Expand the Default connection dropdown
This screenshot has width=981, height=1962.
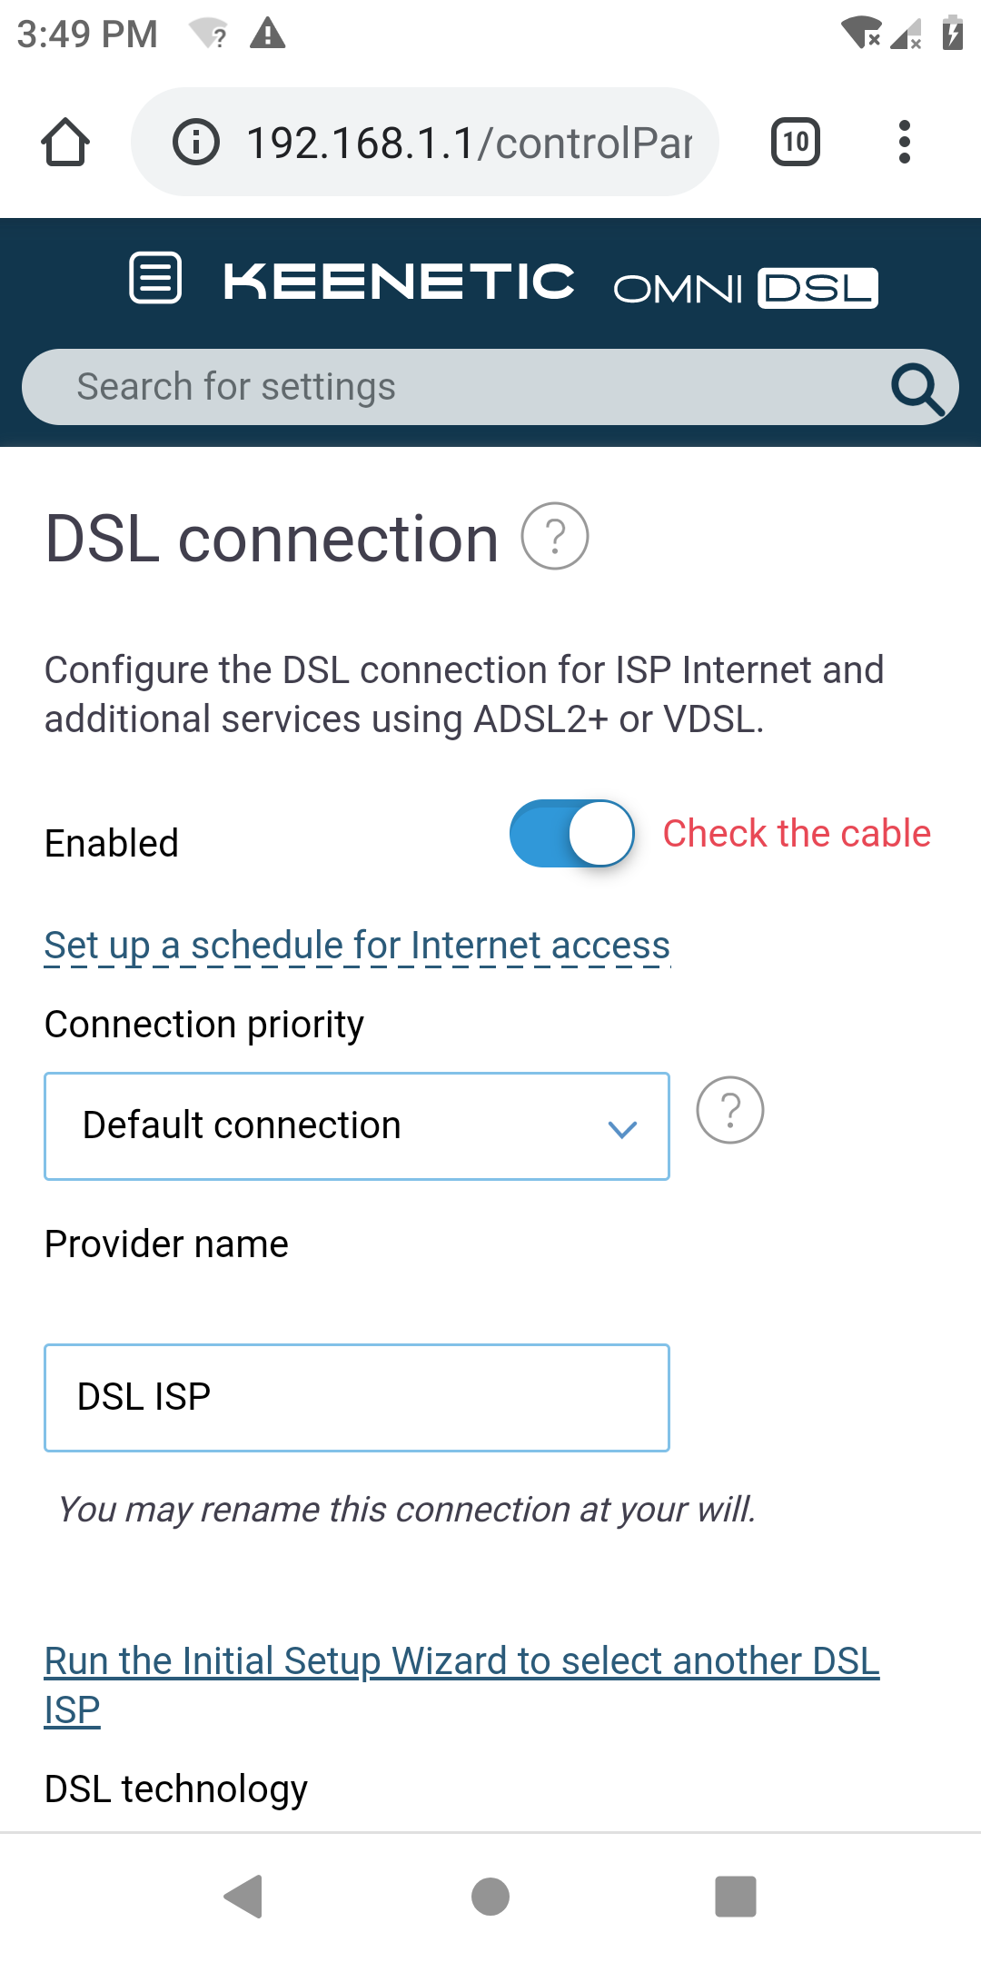357,1126
